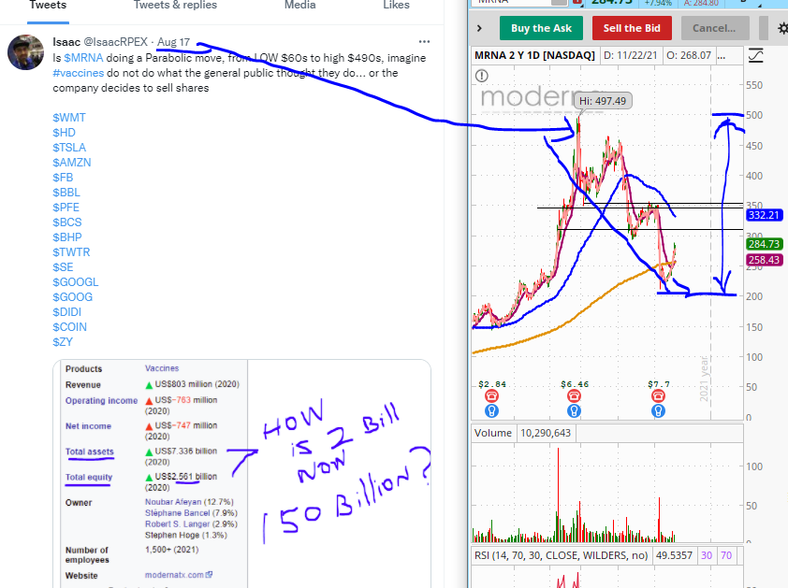Open the $HD cashtag
Viewport: 788px width, 588px height.
click(x=64, y=133)
